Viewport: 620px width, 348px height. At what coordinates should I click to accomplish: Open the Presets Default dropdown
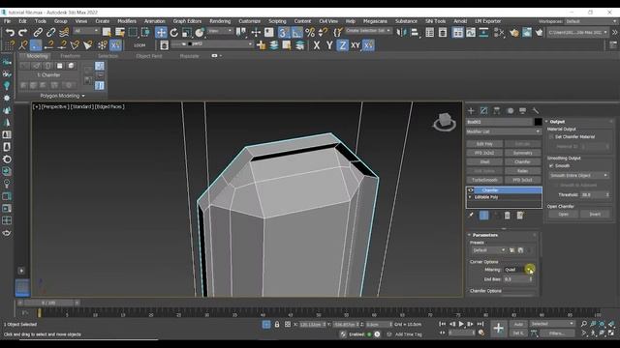(x=488, y=250)
